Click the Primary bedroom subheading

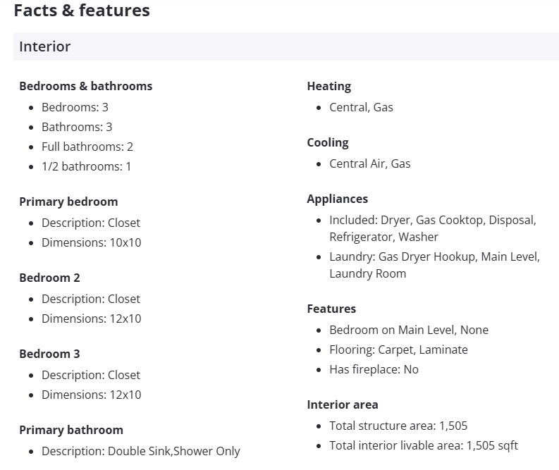click(68, 202)
